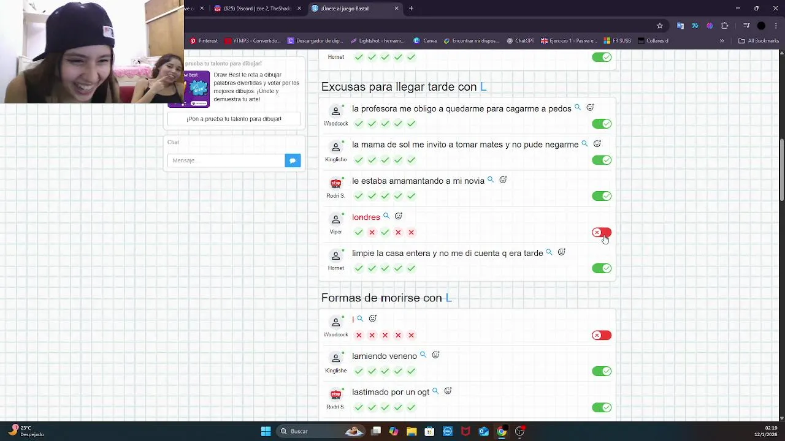The height and width of the screenshot is (441, 785).
Task: Click magnifier next to 'lastimado por un ogt'
Action: (x=435, y=391)
